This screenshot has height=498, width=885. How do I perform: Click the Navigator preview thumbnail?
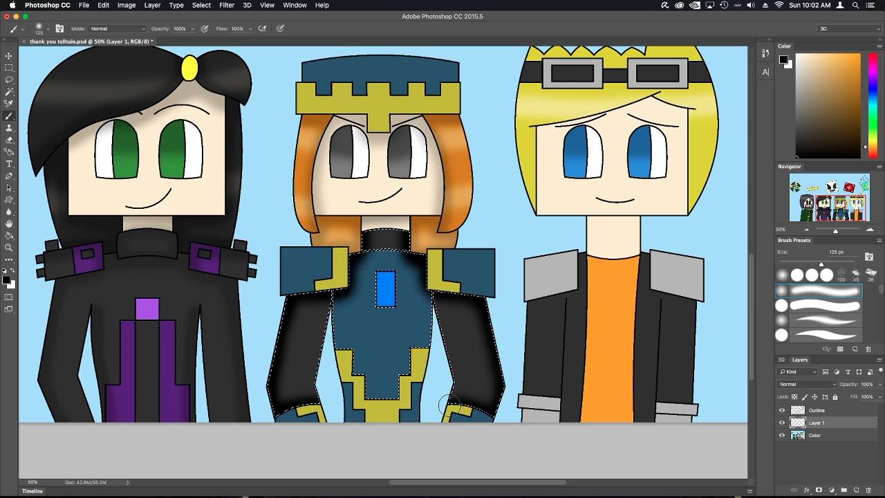[x=830, y=197]
